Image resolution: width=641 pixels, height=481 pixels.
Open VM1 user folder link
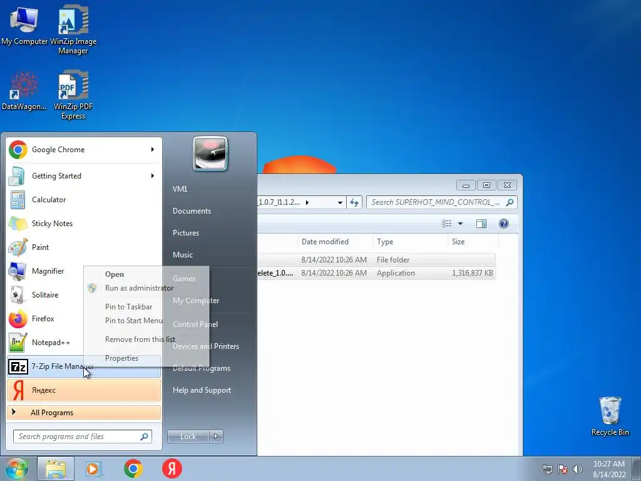coord(180,189)
